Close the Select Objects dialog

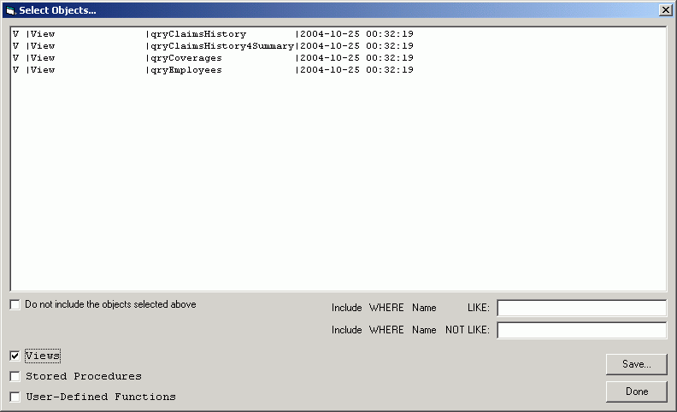point(665,9)
